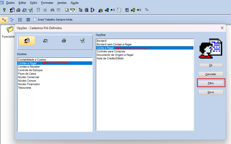Choose Nota de Crédito/Débito option
Image resolution: width=231 pixels, height=144 pixels.
[110, 58]
